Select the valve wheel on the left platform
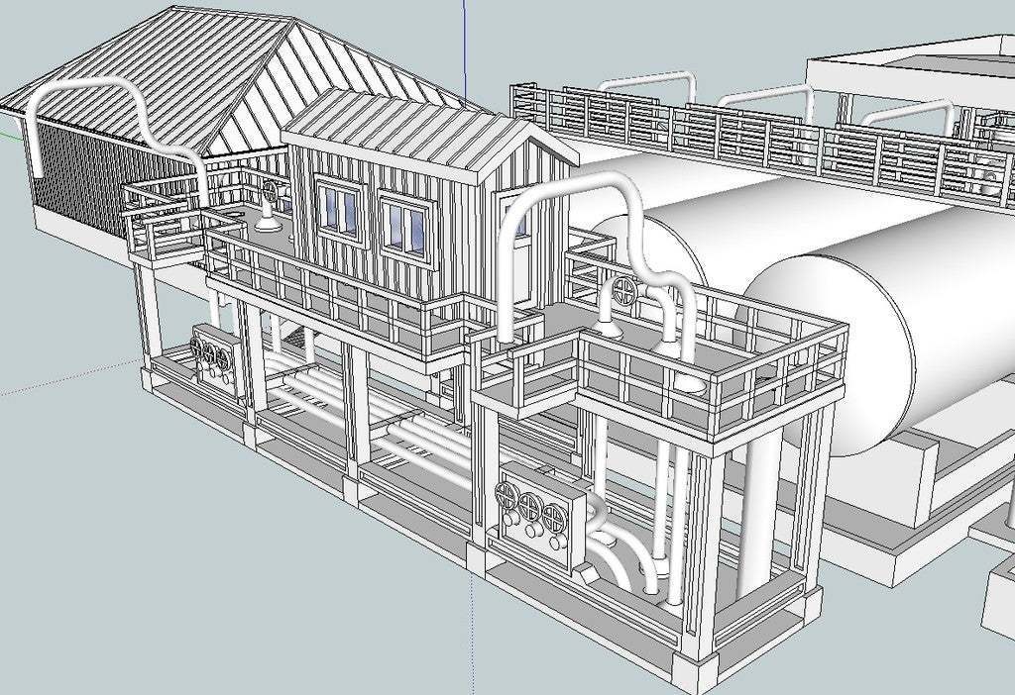The height and width of the screenshot is (695, 1015). [x=271, y=190]
